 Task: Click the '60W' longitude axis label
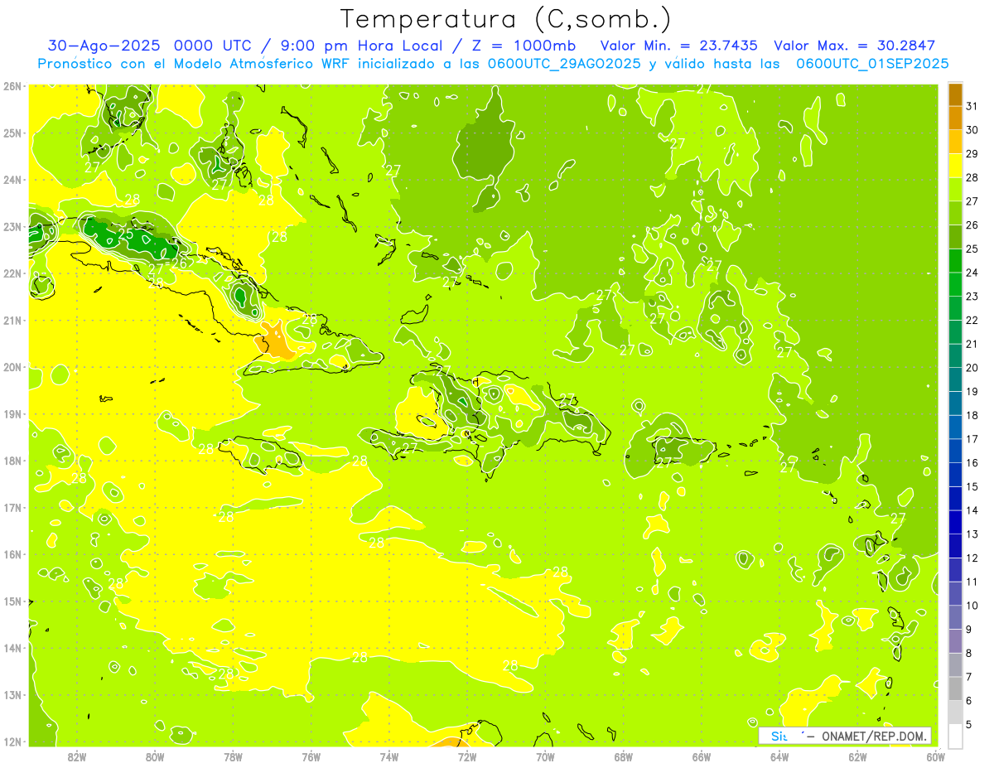pyautogui.click(x=936, y=756)
